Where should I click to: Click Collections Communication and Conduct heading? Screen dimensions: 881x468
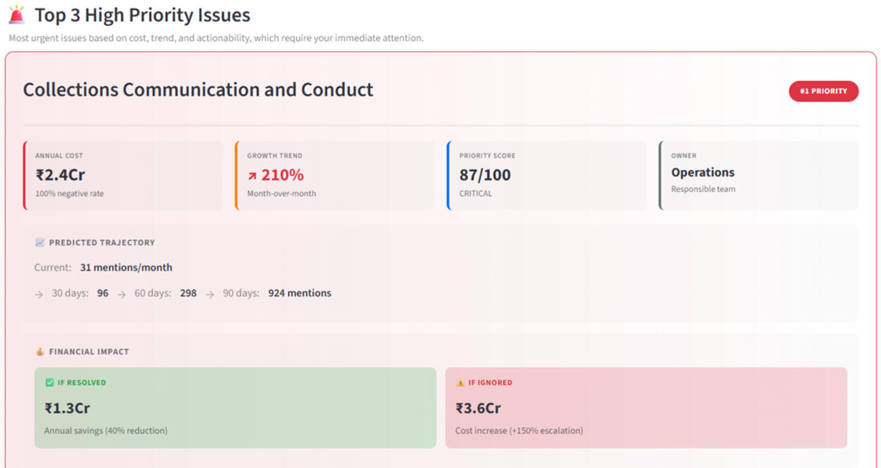click(198, 90)
